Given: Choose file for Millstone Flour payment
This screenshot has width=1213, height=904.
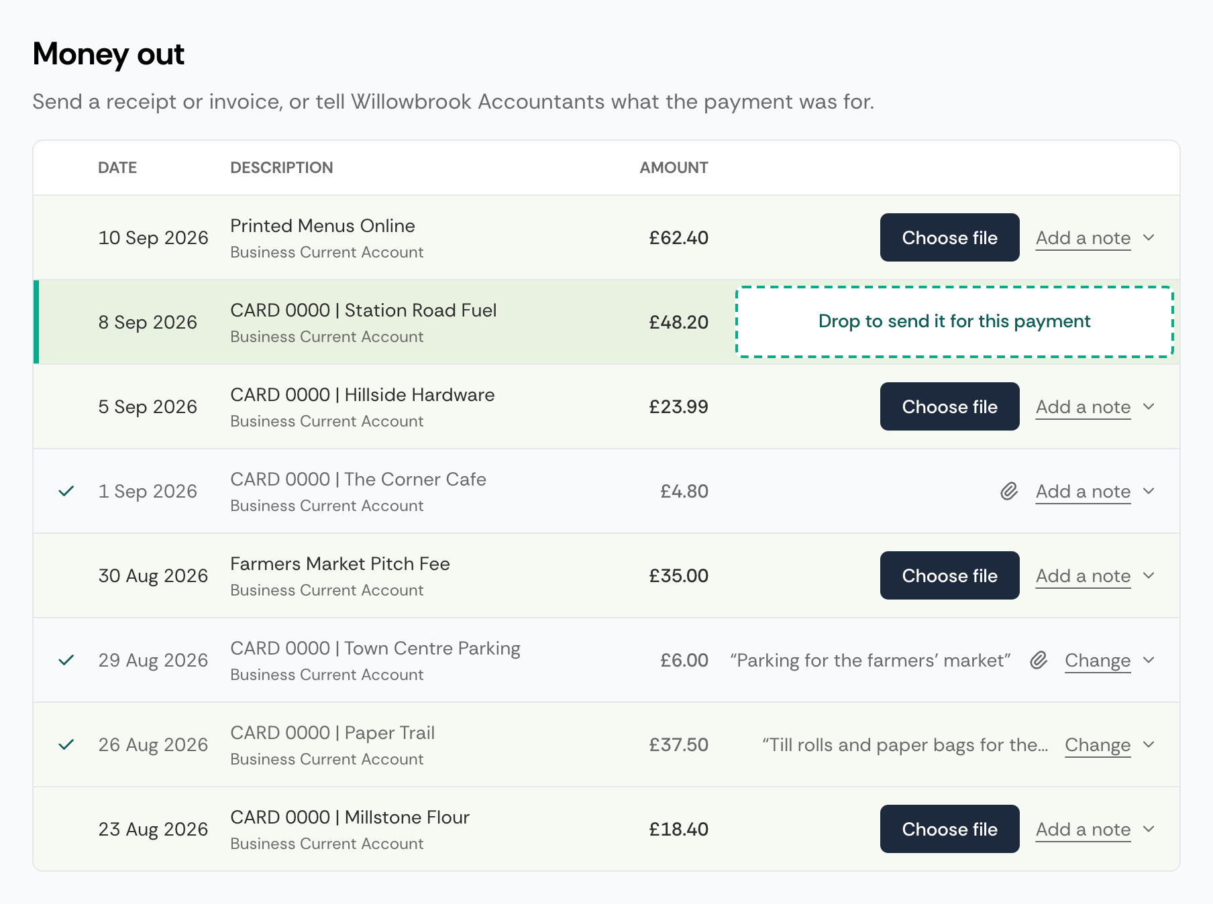Looking at the screenshot, I should (x=949, y=829).
